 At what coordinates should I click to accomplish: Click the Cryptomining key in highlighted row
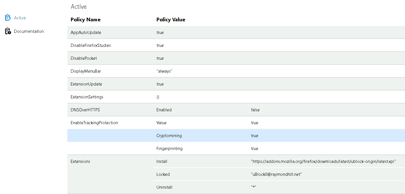click(169, 136)
